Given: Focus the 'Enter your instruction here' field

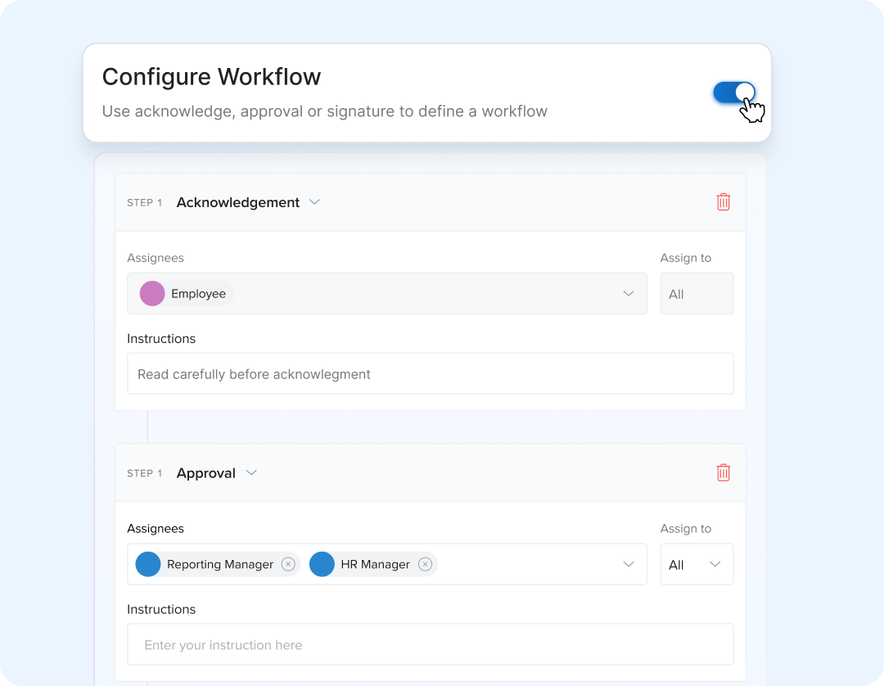Looking at the screenshot, I should click(x=431, y=644).
